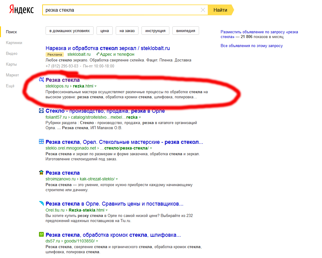322x258 pixels.
Task: Click Разместить объявление по запросу link
Action: point(259,34)
